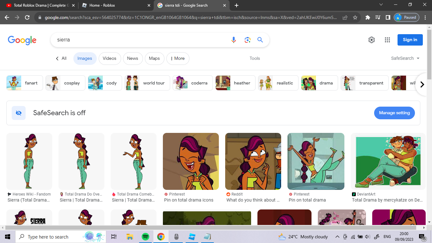Viewport: 432px width, 243px height.
Task: View site information lock icon
Action: tap(40, 18)
